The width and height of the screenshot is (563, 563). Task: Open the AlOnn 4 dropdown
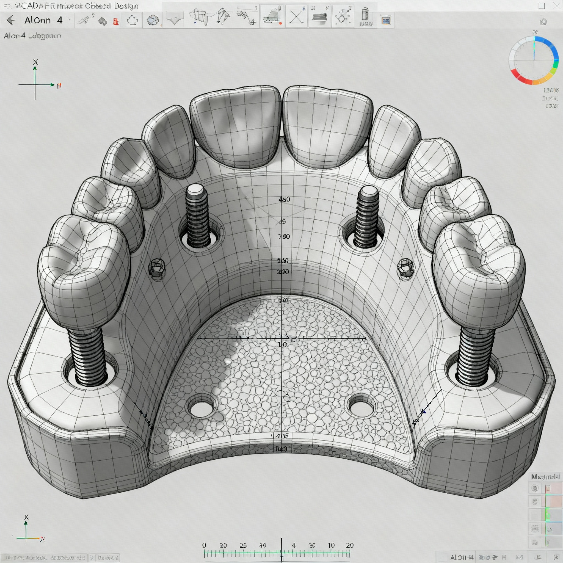click(69, 20)
